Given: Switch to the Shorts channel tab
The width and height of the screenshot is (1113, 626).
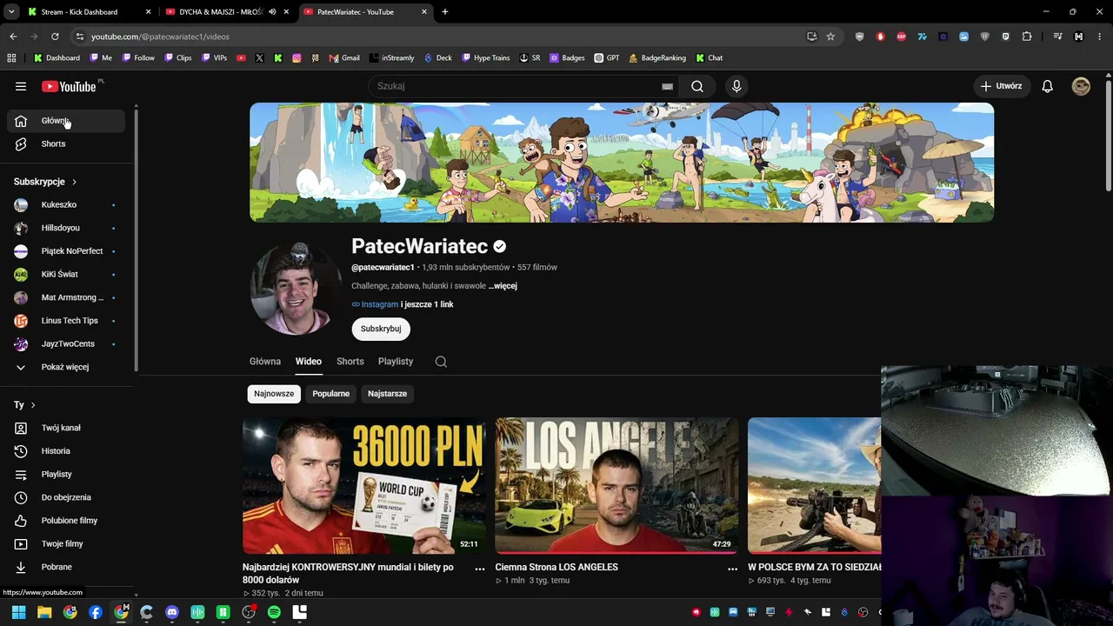Looking at the screenshot, I should (x=350, y=362).
